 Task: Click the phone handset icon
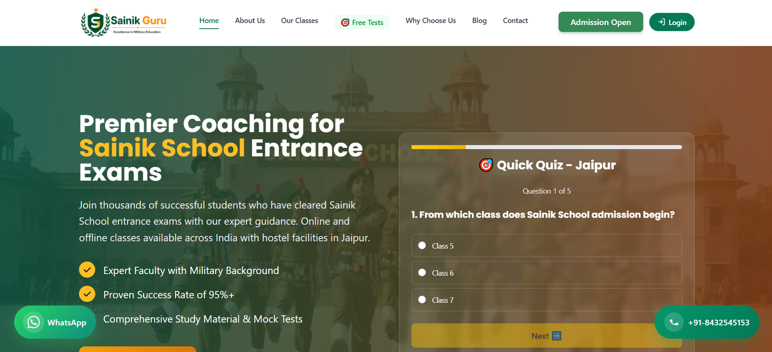click(674, 322)
